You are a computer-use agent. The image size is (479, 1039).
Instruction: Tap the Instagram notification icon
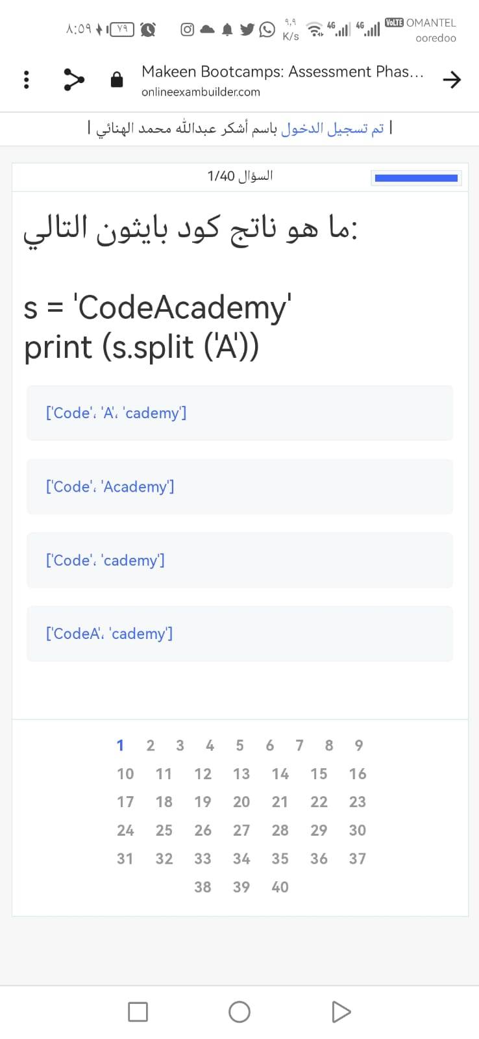(x=187, y=29)
